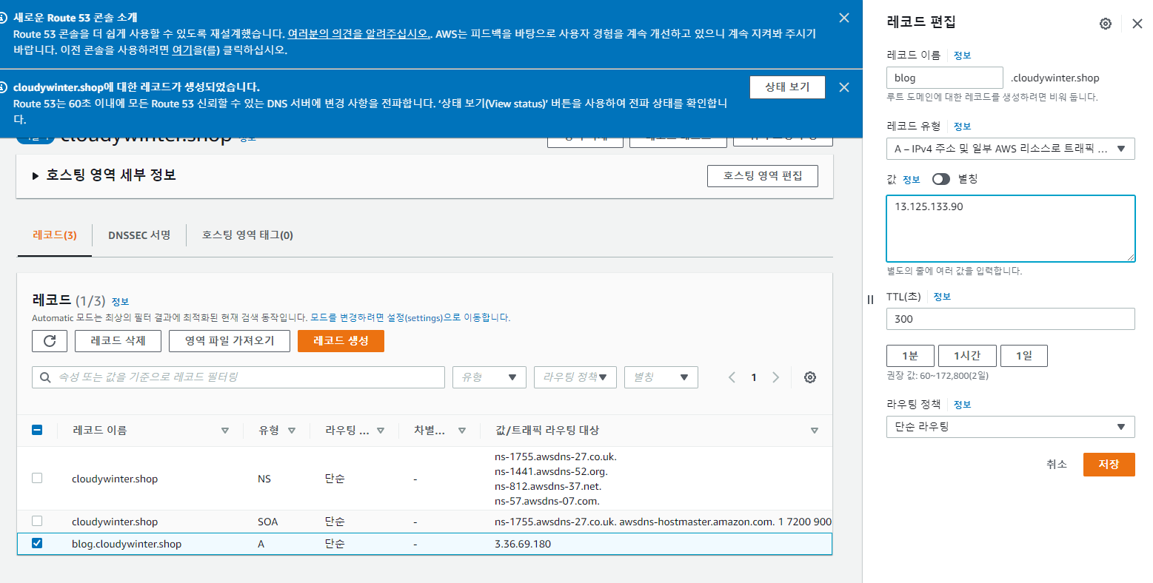Open the 라우팅 정책 dropdown 단순 라우팅
Viewport: 1153px width, 583px height.
pos(1010,427)
